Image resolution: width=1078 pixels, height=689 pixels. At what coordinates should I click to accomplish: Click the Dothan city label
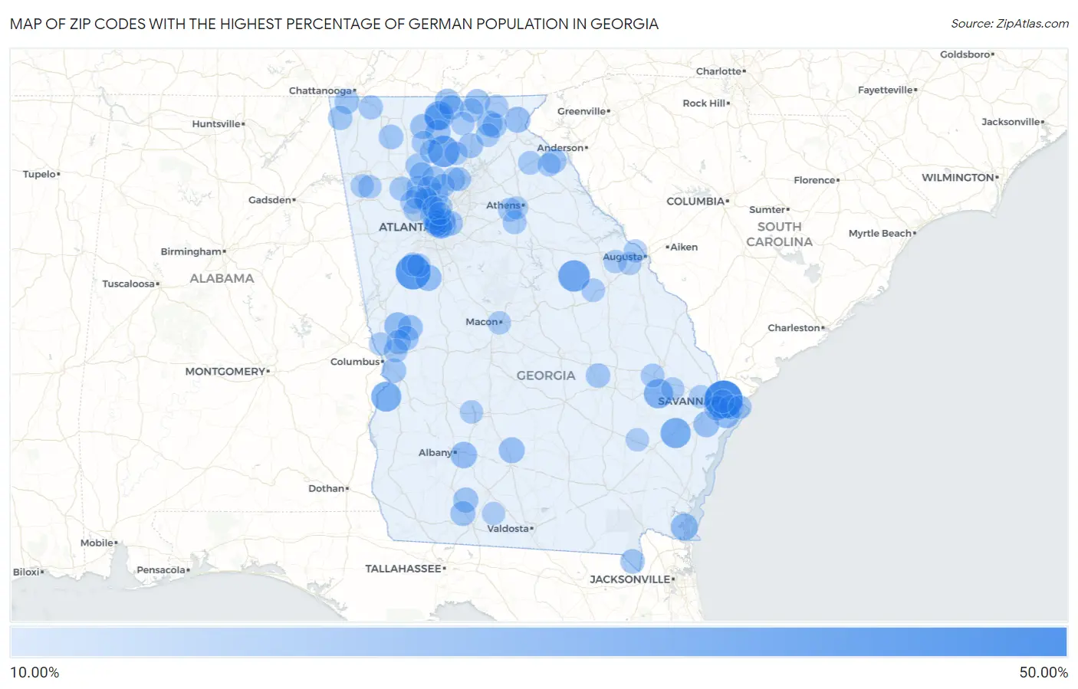pos(327,488)
